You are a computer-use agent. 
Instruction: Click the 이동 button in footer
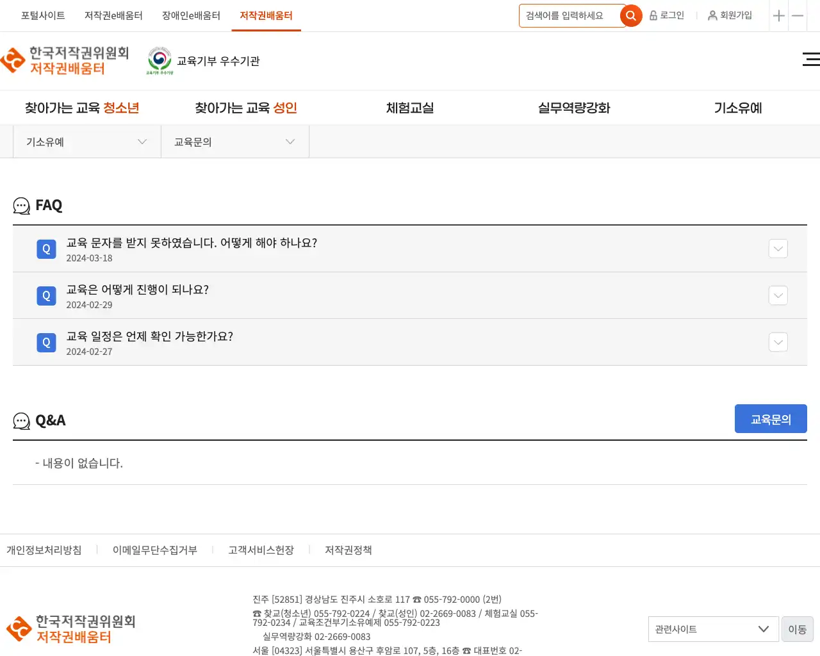coord(797,629)
